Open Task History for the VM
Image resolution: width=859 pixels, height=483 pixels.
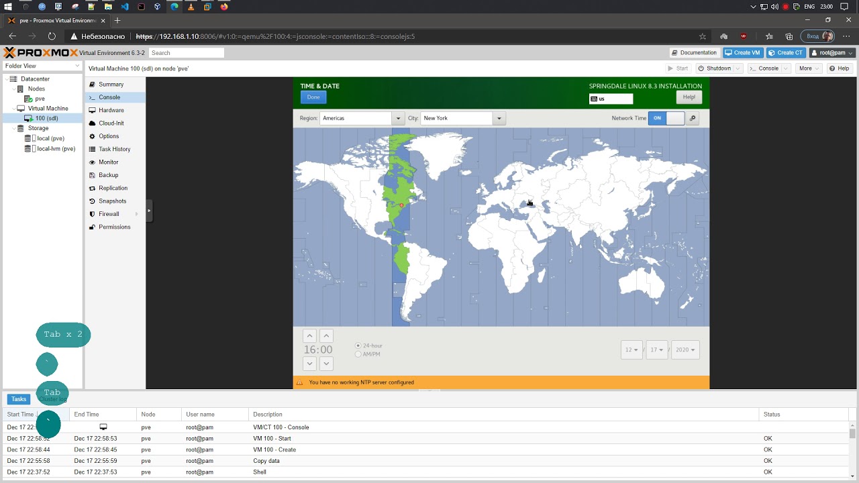tap(114, 149)
